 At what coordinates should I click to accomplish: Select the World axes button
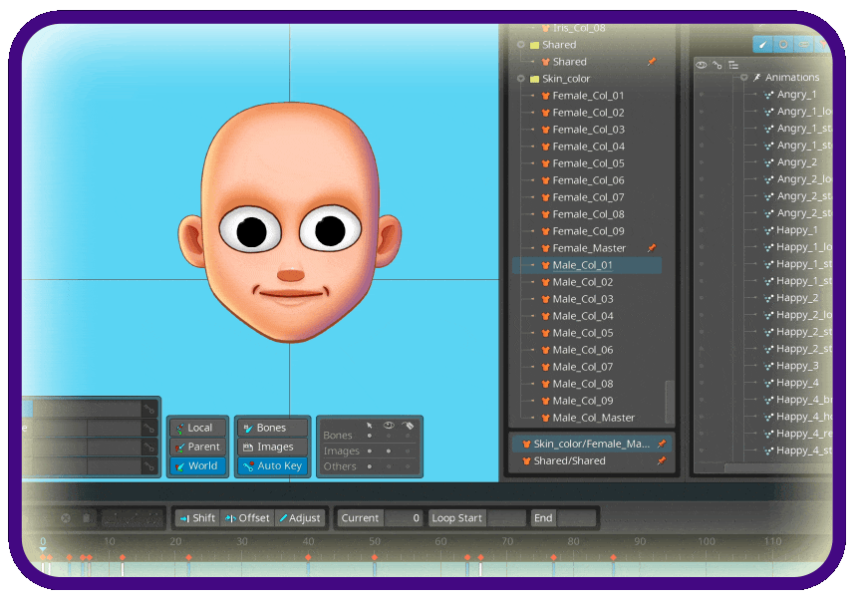tap(198, 466)
